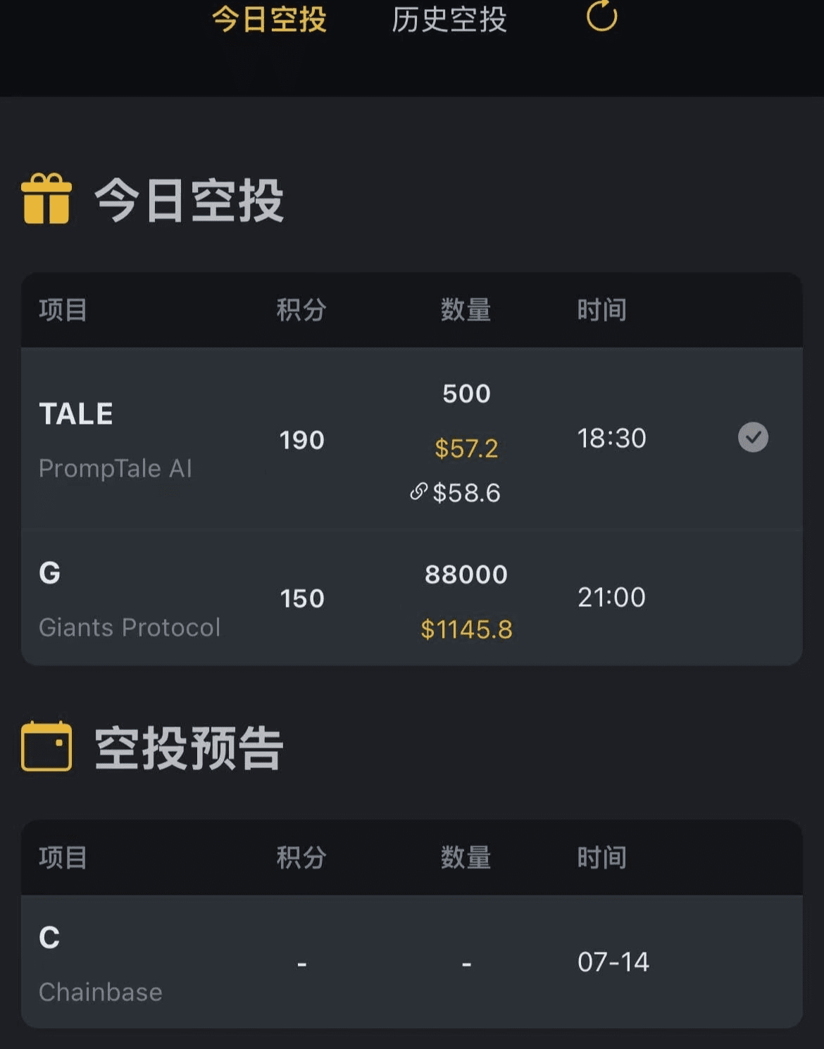Viewport: 824px width, 1049px height.
Task: Click the $58.6 contract price link
Action: 466,493
